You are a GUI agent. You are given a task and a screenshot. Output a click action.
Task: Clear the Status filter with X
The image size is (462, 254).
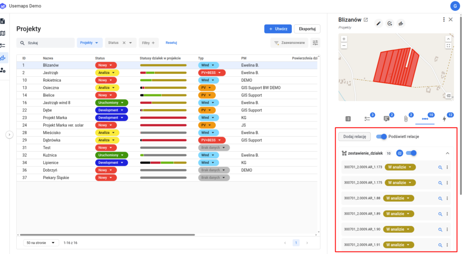124,43
